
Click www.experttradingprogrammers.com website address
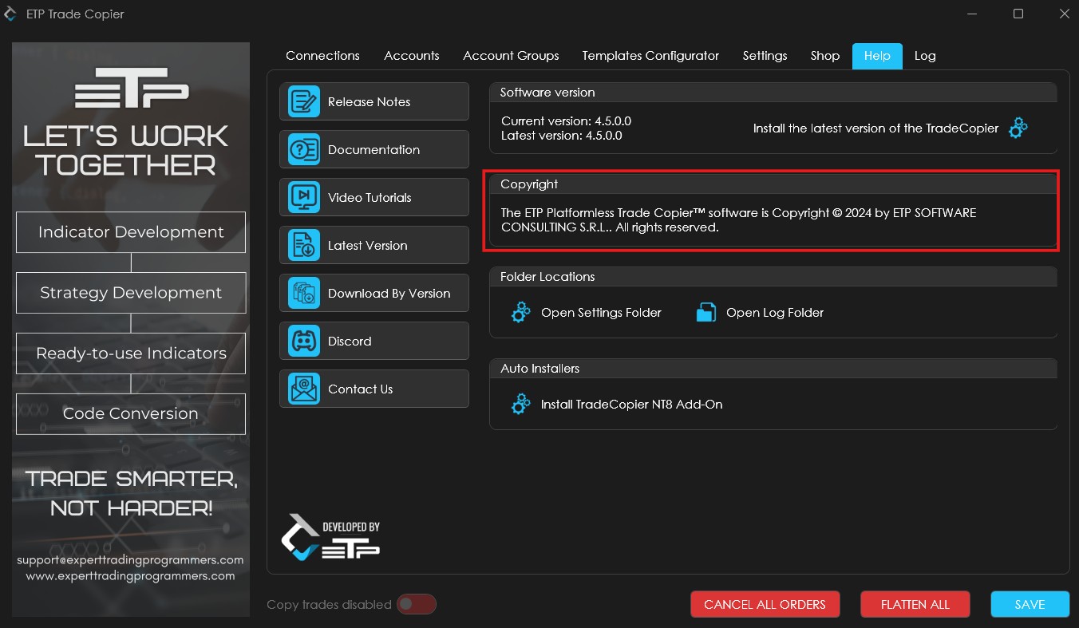click(130, 575)
